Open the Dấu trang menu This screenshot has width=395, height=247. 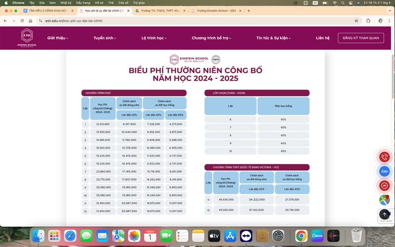[x=83, y=3]
